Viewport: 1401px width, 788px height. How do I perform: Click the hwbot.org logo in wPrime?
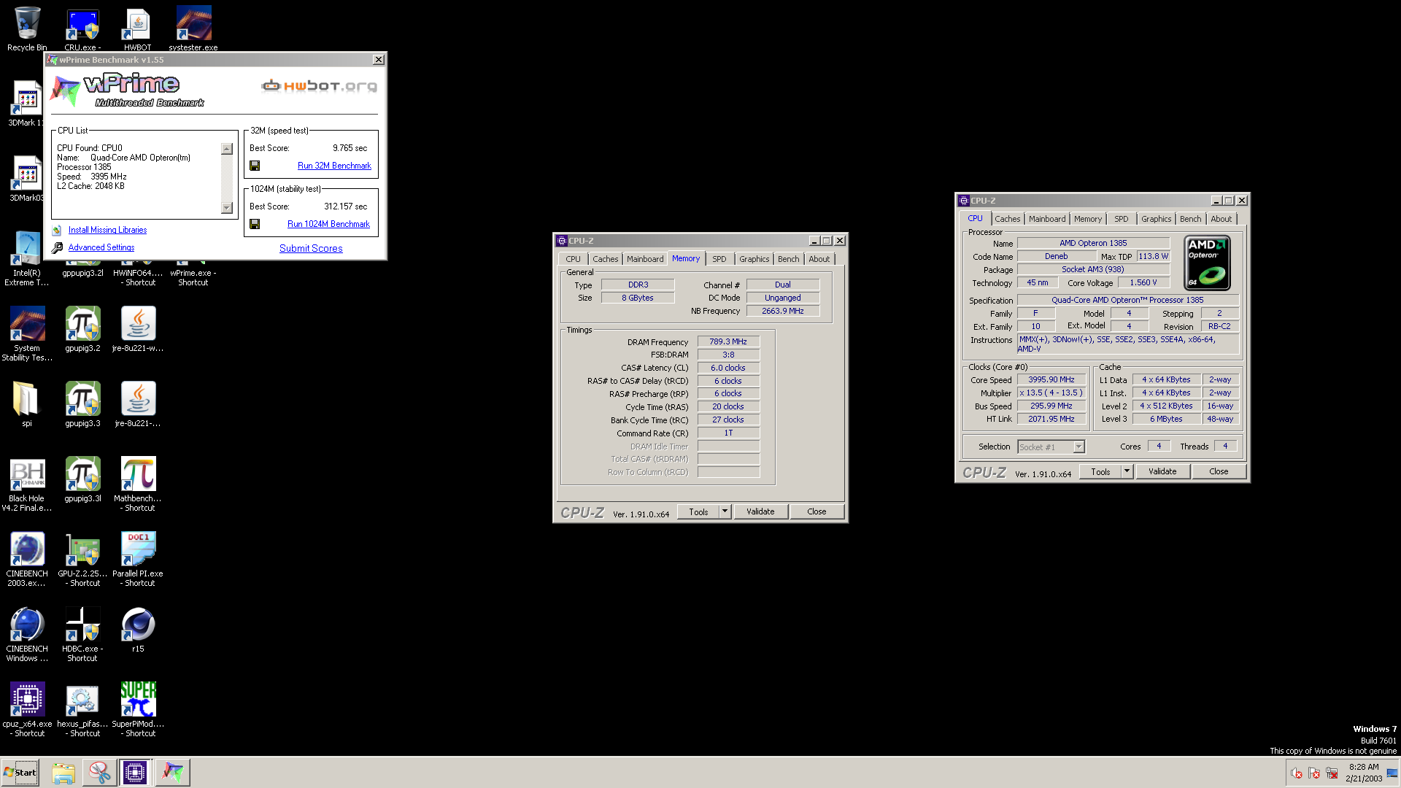320,86
